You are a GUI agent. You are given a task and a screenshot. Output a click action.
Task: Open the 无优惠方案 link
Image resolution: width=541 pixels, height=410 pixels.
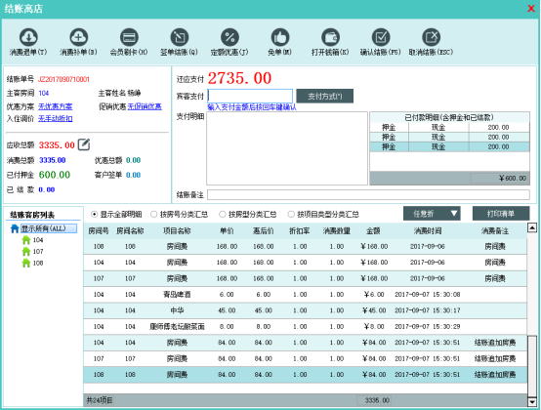(x=56, y=106)
